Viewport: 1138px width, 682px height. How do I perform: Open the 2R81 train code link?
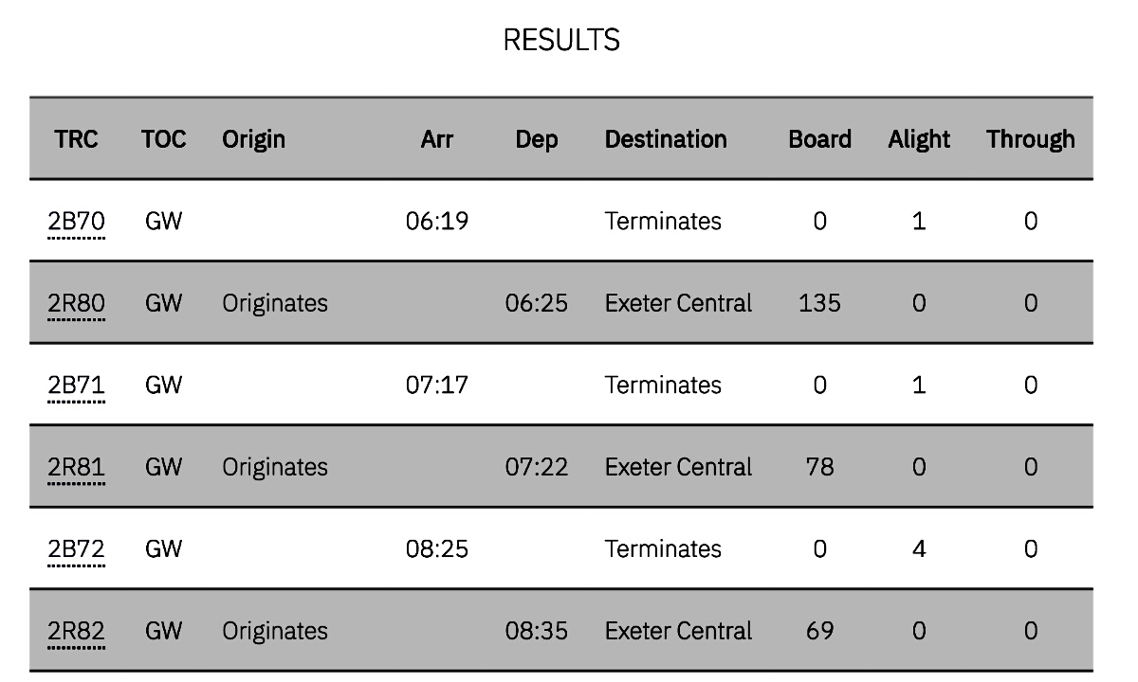coord(76,468)
